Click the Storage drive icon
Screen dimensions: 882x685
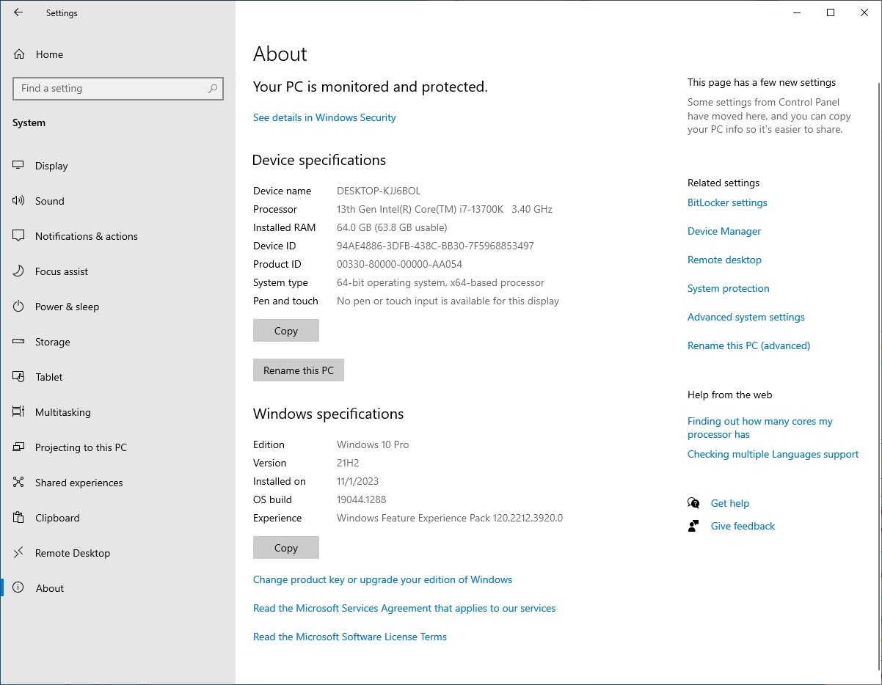pyautogui.click(x=19, y=342)
